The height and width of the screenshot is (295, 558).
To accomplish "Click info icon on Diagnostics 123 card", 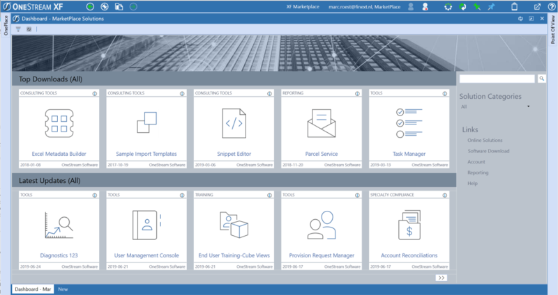I will pyautogui.click(x=95, y=196).
